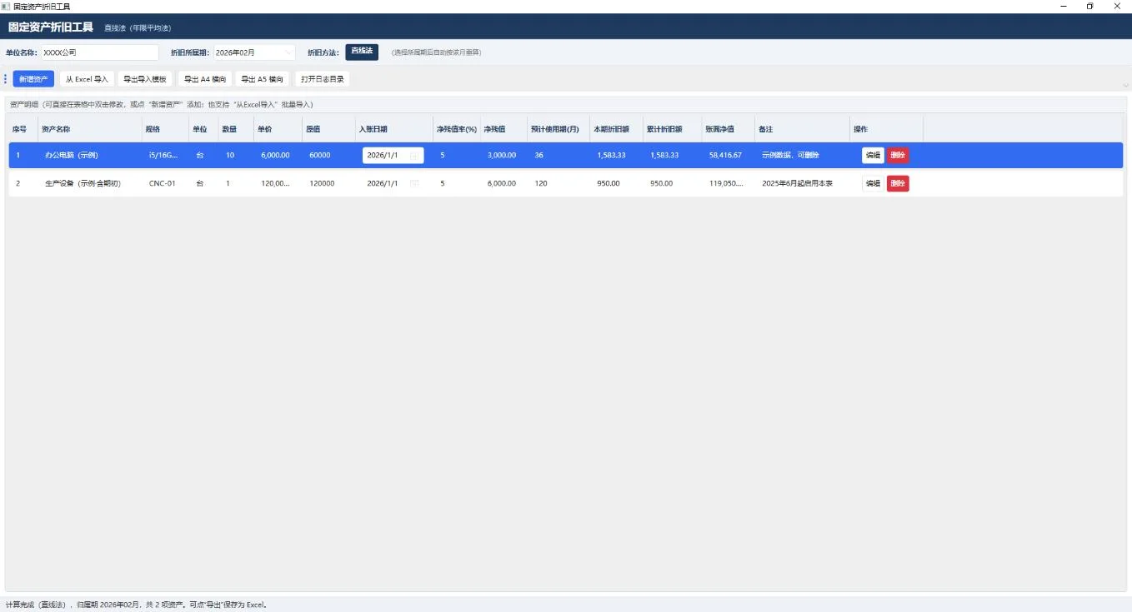Click the 数量 column header
Screen dimensions: 1132x612
tap(235, 129)
